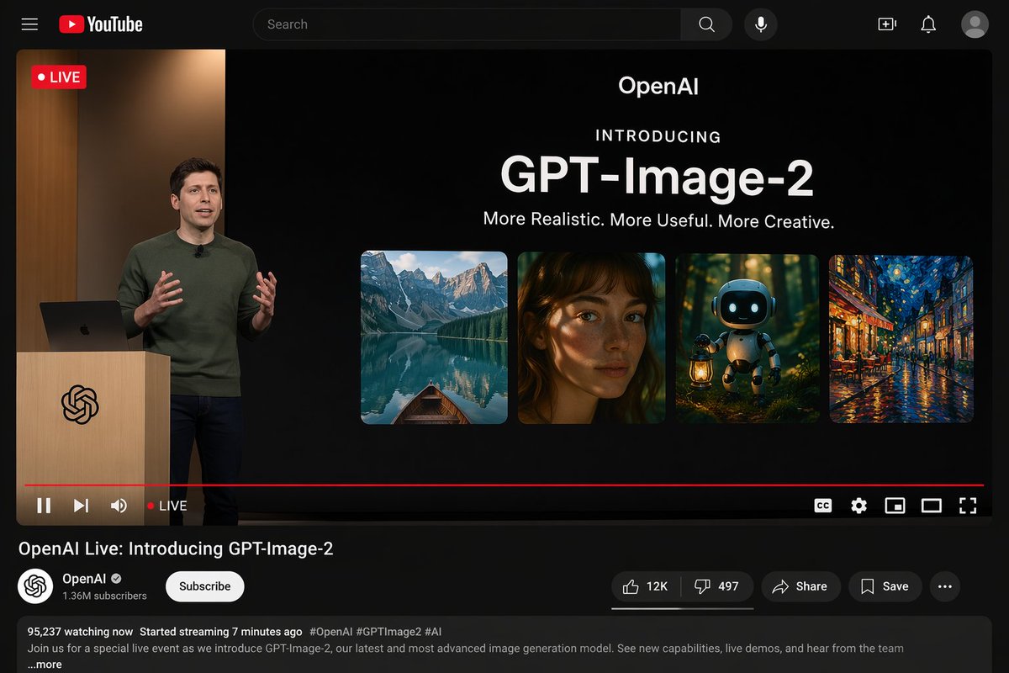
Task: Mute the video with the volume icon
Action: coord(119,506)
